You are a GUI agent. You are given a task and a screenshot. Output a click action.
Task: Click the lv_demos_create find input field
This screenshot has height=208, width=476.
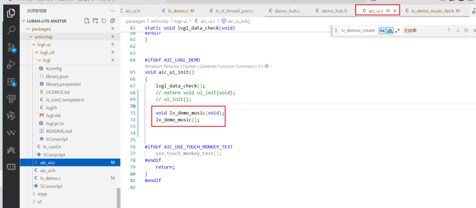tap(358, 30)
